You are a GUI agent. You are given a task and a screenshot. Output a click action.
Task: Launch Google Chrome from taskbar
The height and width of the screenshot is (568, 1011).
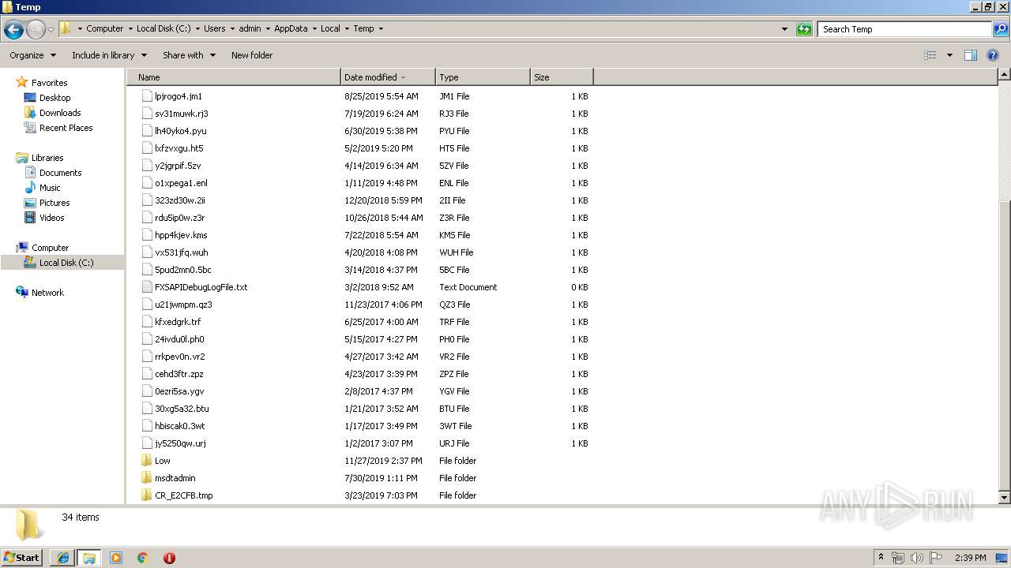coord(143,558)
